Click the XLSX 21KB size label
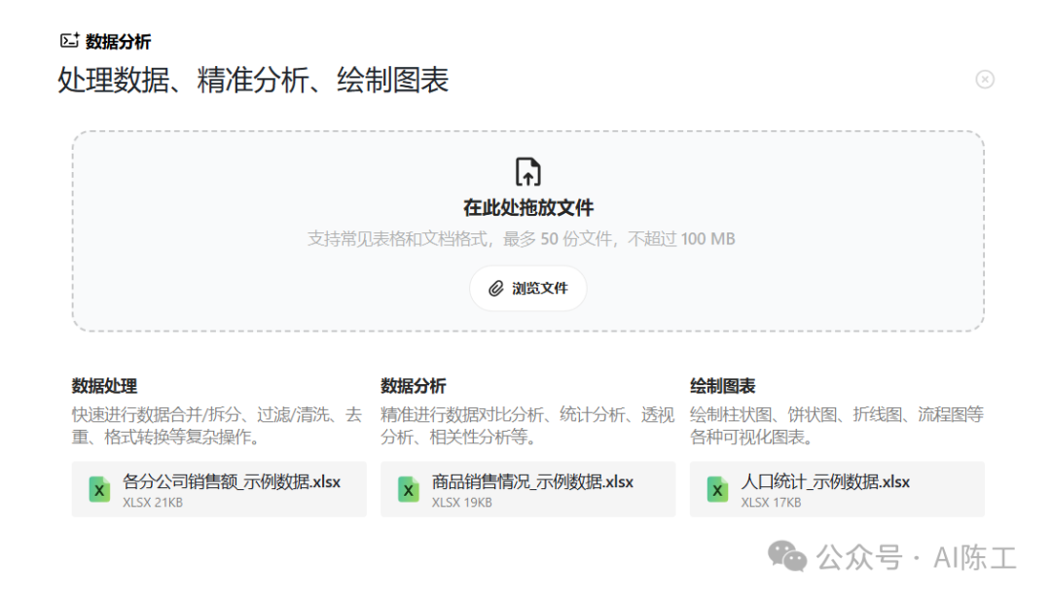This screenshot has height=599, width=1051. coord(153,503)
